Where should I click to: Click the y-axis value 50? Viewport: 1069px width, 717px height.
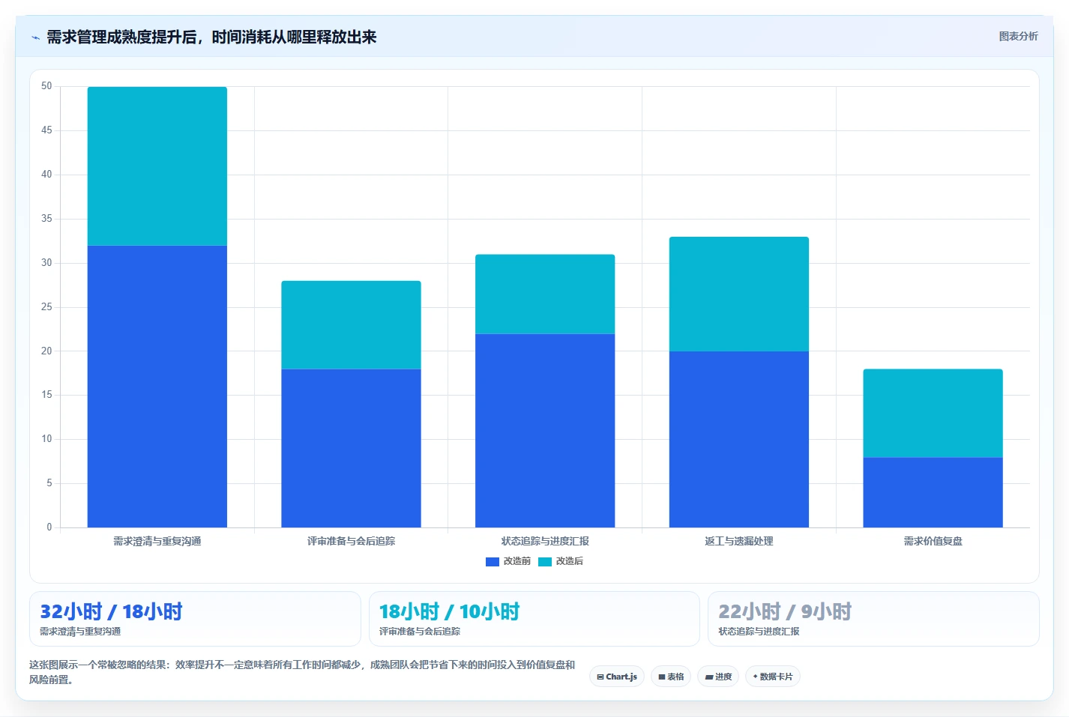click(x=46, y=86)
